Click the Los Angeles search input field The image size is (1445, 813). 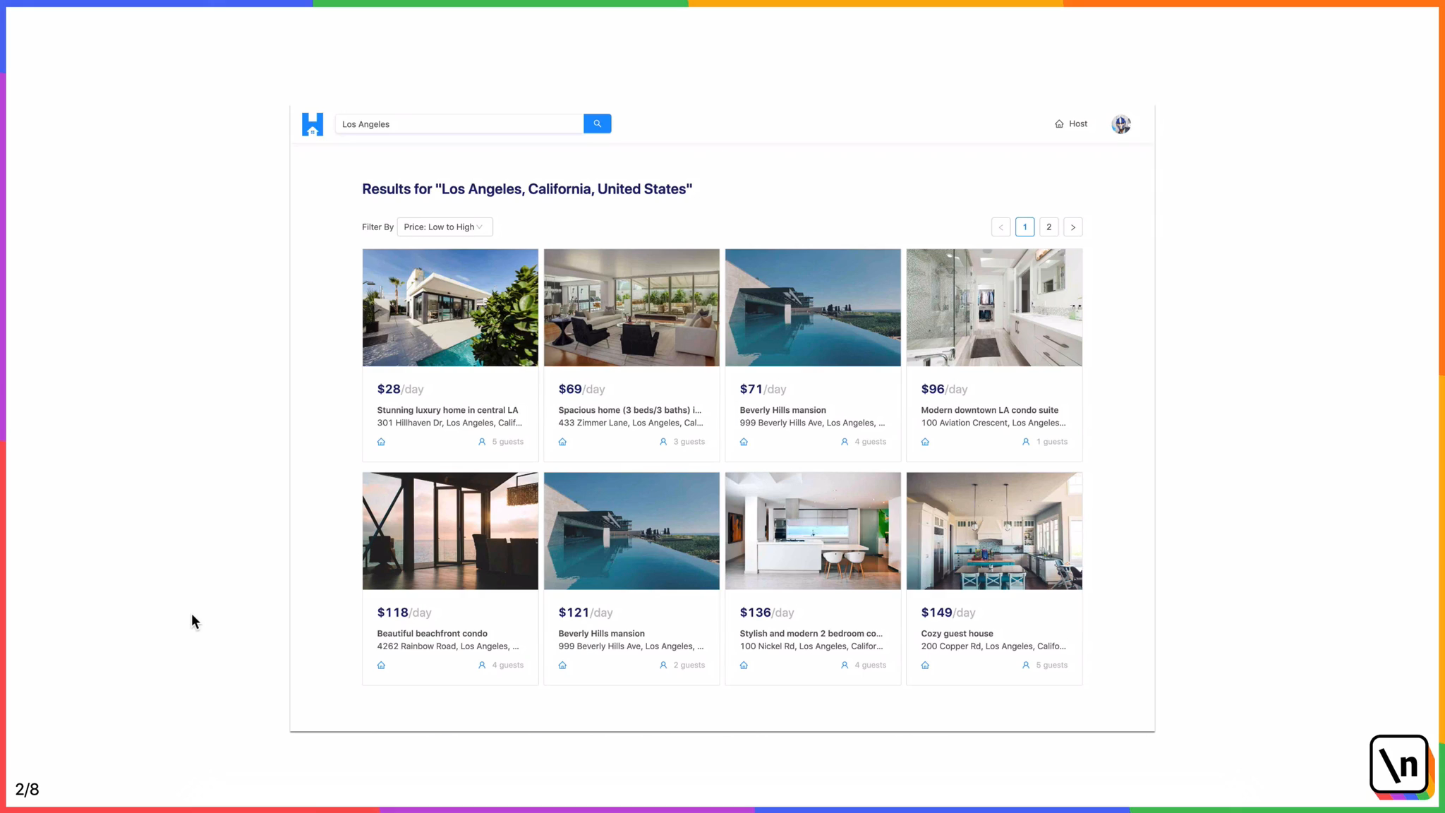tap(459, 124)
